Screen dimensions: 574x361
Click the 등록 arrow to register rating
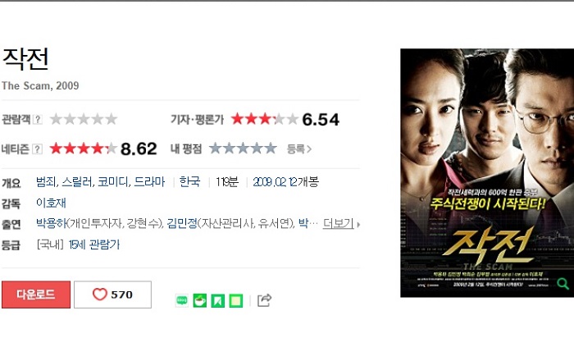coord(299,149)
